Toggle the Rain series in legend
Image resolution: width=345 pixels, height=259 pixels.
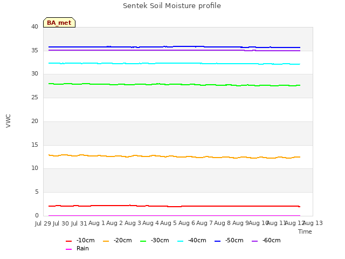78,248
